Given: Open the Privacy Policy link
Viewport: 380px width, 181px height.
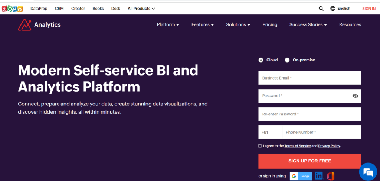Looking at the screenshot, I should pyautogui.click(x=329, y=146).
